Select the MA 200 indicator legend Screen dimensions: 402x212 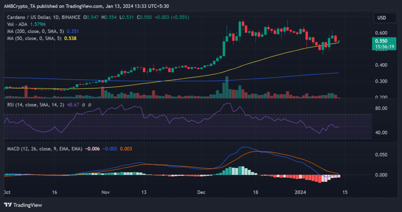(34, 31)
